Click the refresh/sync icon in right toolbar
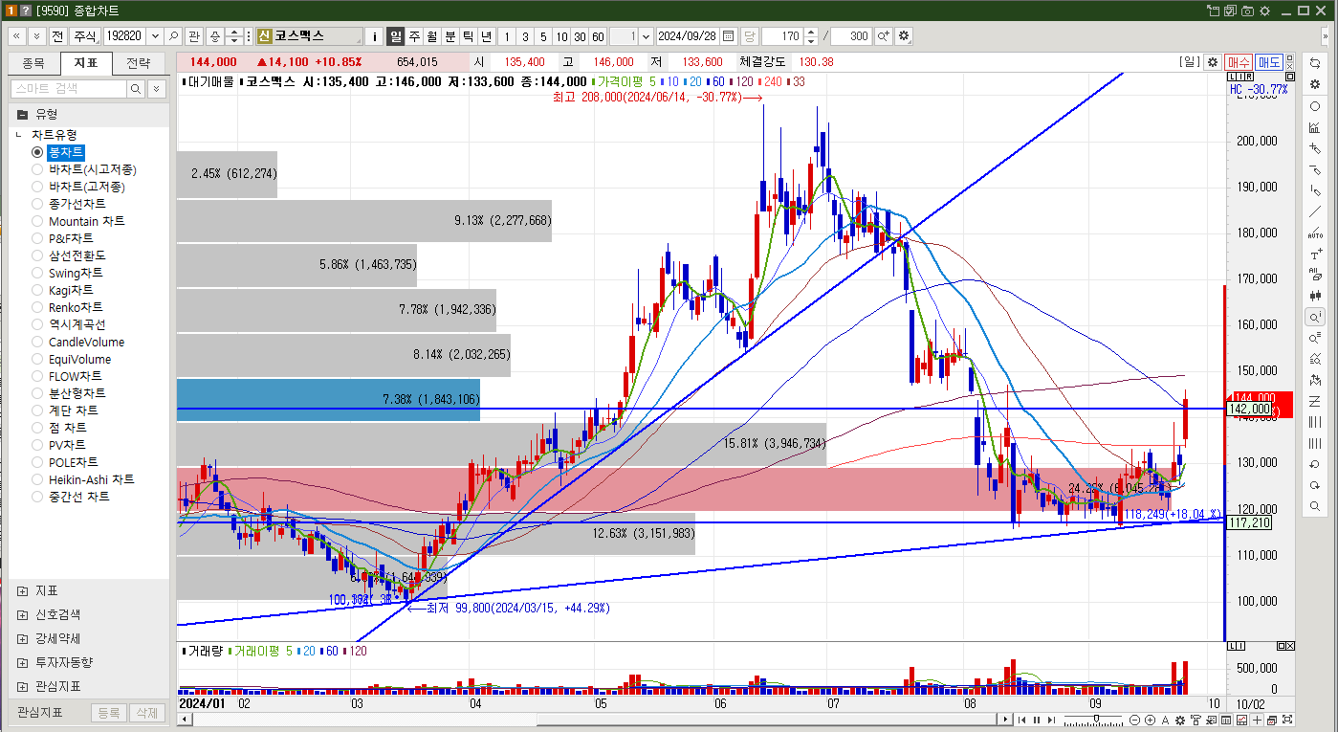This screenshot has width=1338, height=732. [x=1315, y=64]
